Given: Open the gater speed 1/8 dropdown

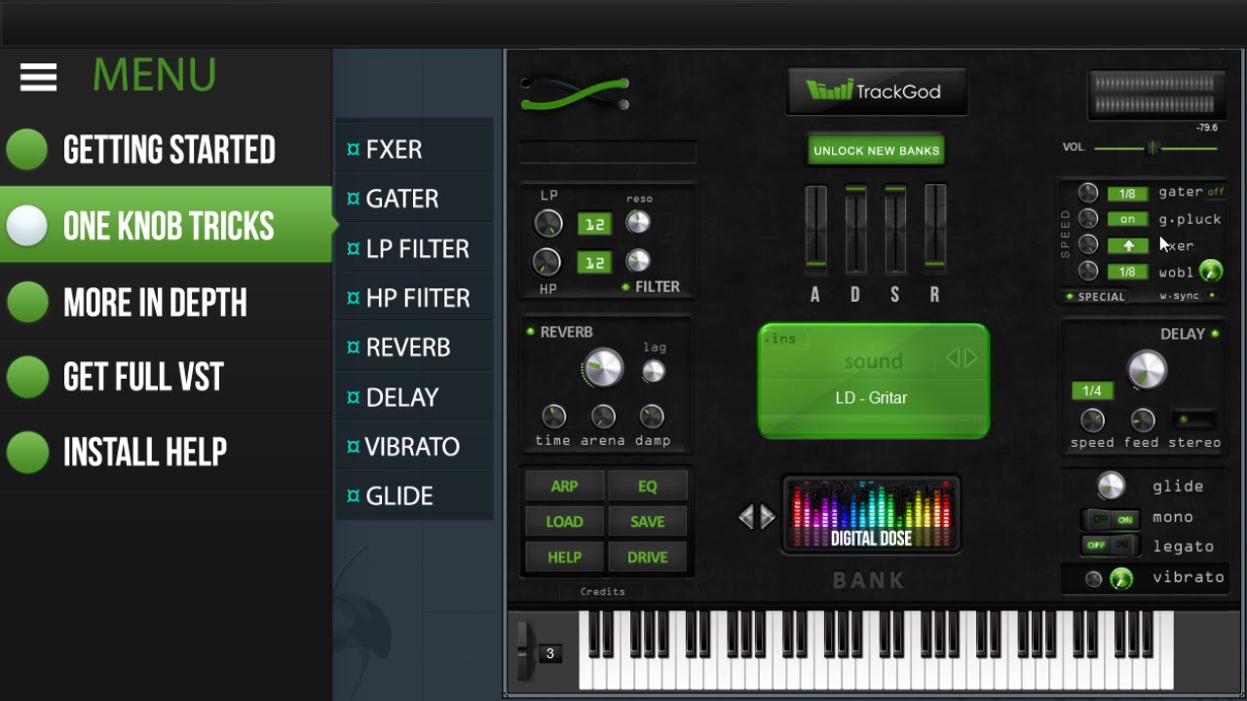Looking at the screenshot, I should coord(1127,194).
